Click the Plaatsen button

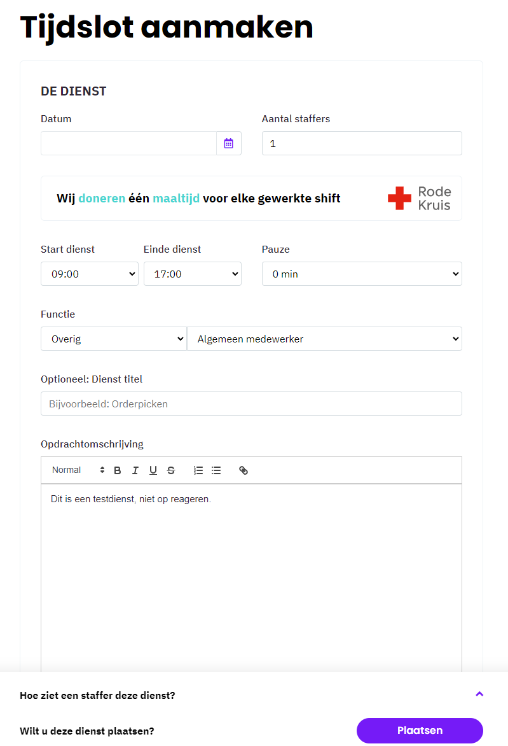click(x=420, y=731)
